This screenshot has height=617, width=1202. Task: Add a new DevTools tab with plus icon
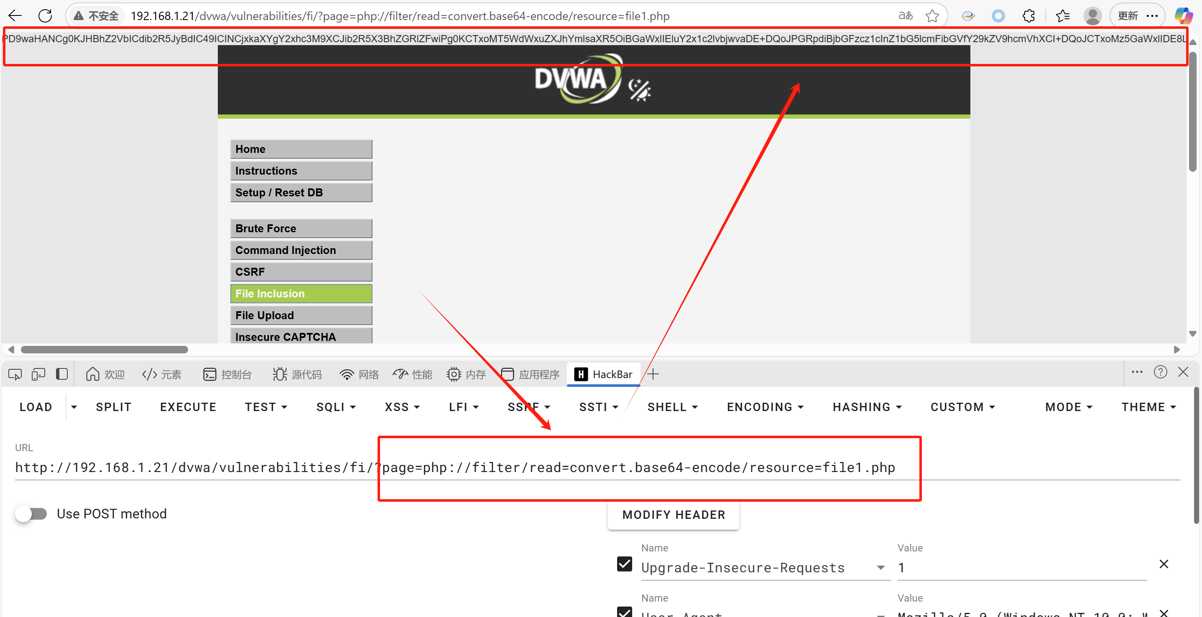pyautogui.click(x=653, y=374)
